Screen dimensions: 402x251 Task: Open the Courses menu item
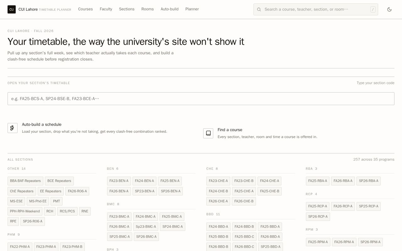(85, 9)
